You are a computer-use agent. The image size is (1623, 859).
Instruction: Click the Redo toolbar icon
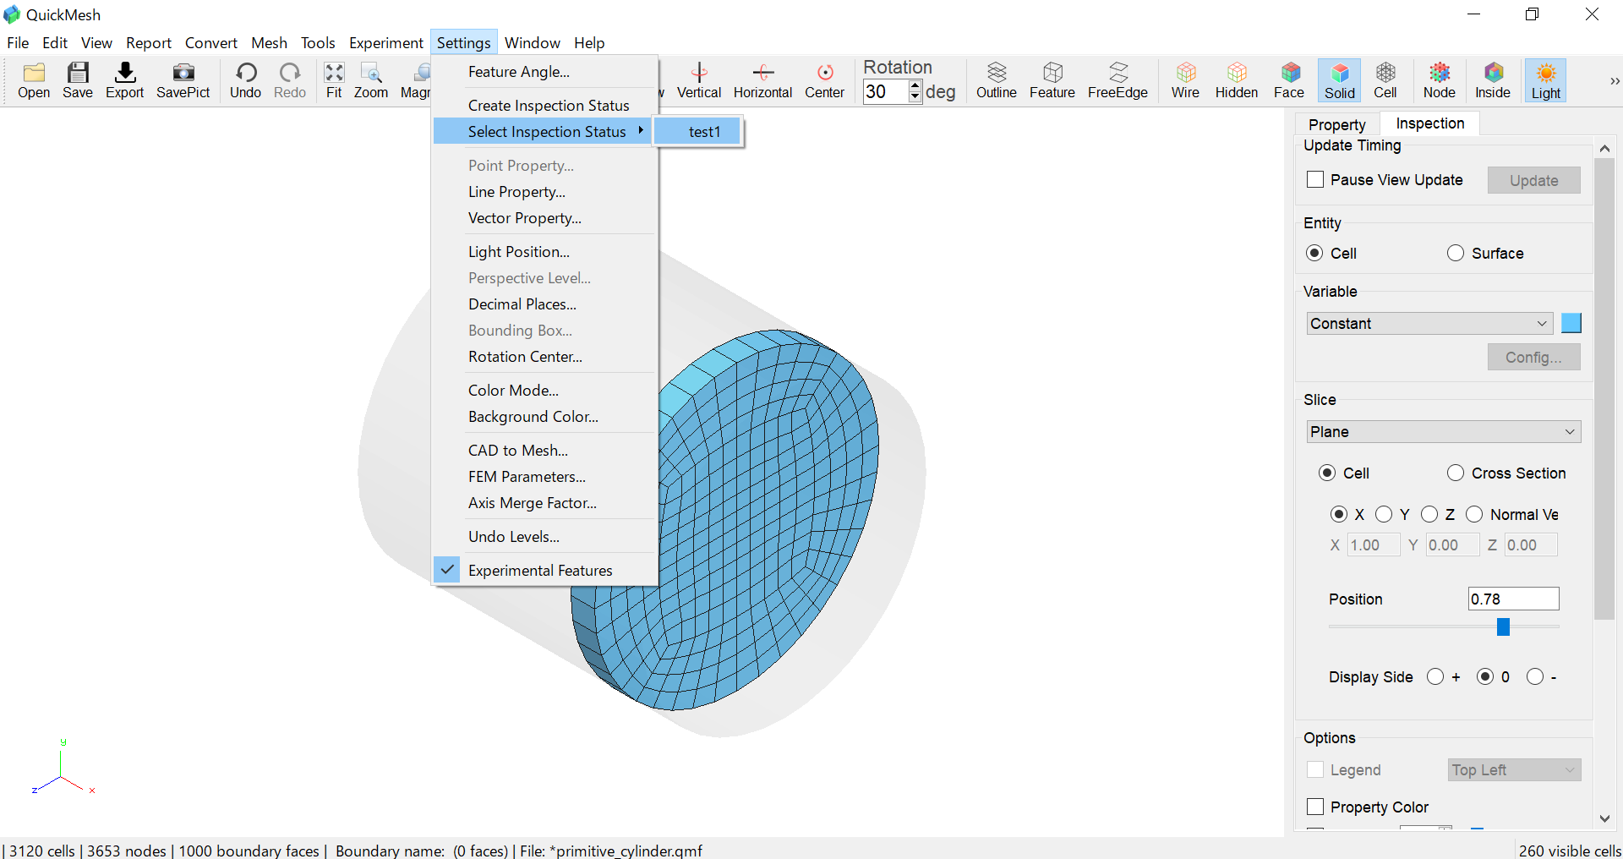pyautogui.click(x=290, y=80)
